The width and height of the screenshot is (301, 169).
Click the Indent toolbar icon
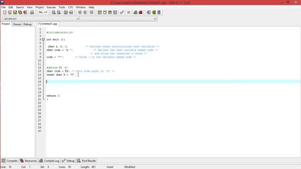[x=79, y=13]
